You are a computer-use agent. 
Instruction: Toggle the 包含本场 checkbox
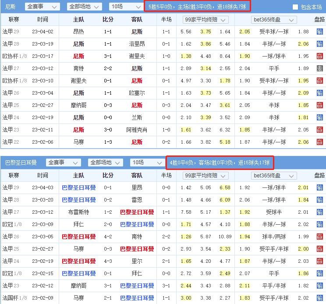click(295, 7)
